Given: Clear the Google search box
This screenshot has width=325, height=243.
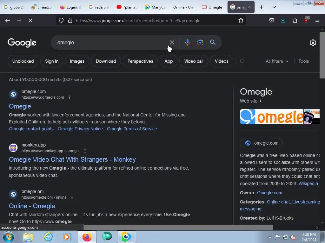Looking at the screenshot, I should (172, 42).
